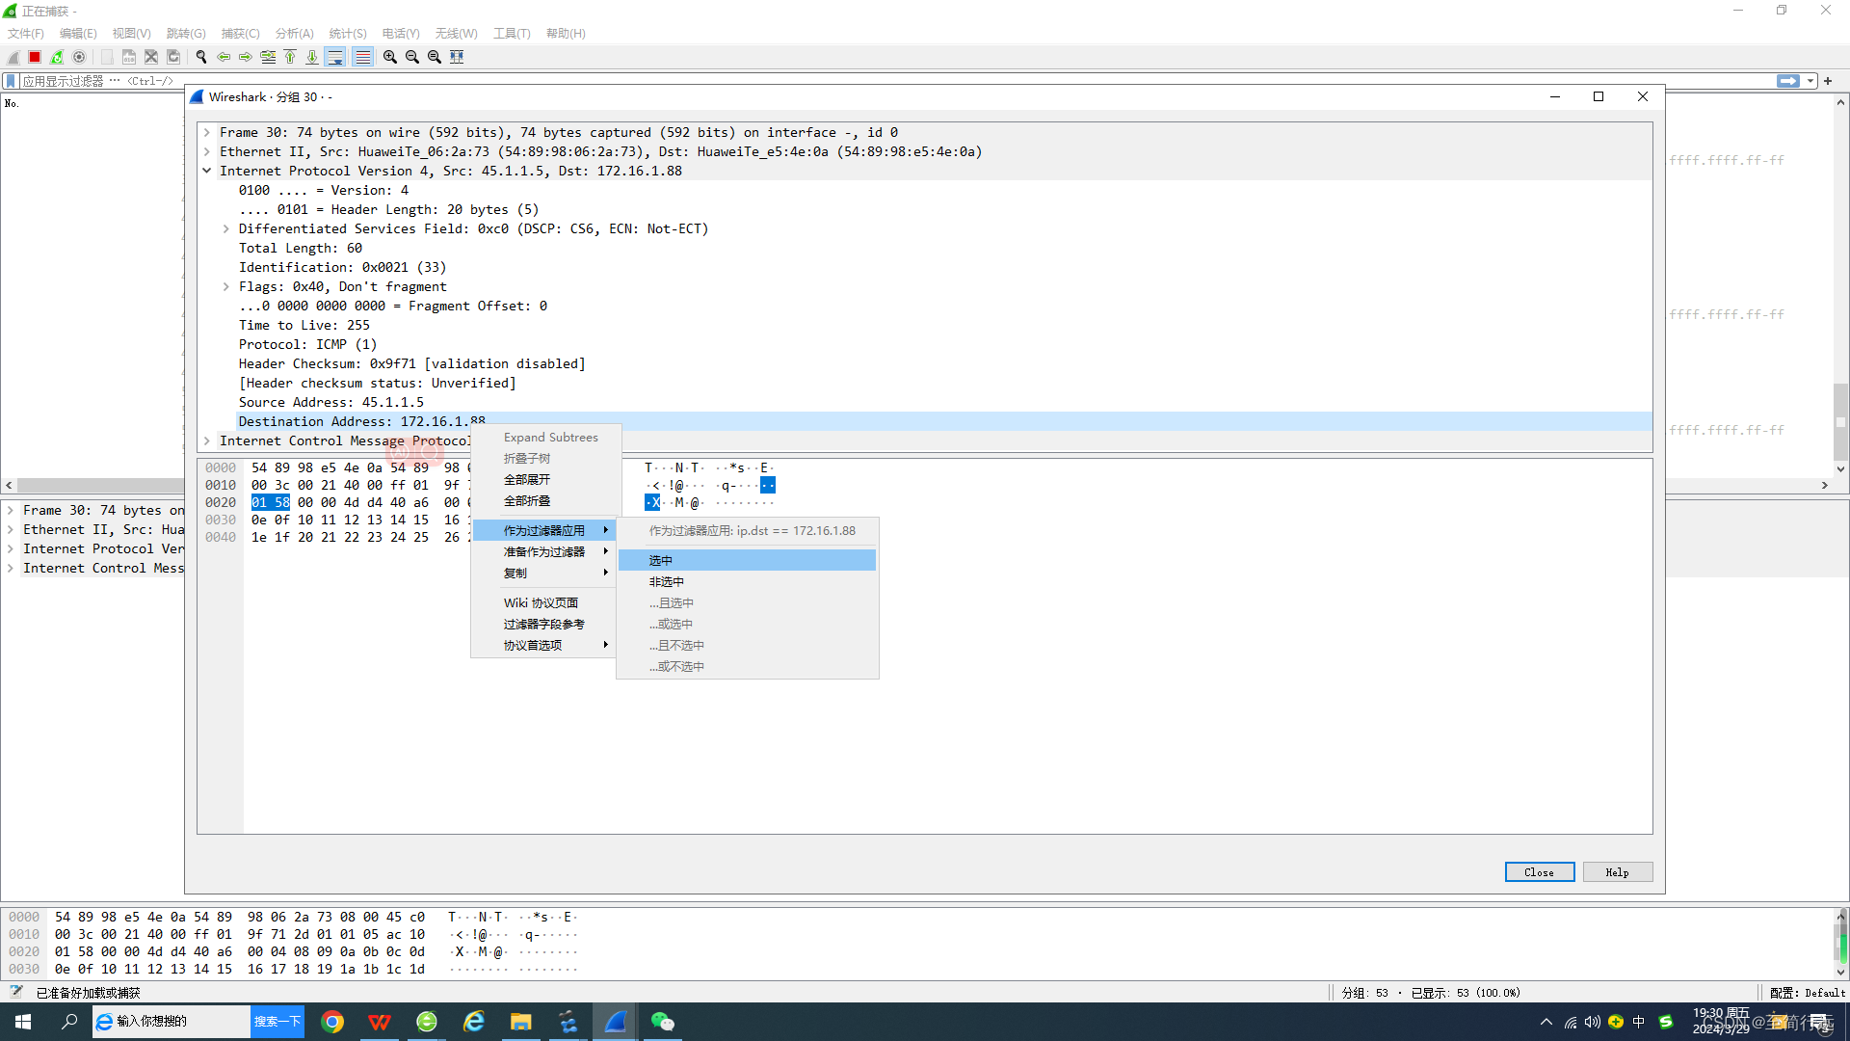Click the 配置: Default profile in the status bar
The image size is (1850, 1041).
click(x=1807, y=993)
